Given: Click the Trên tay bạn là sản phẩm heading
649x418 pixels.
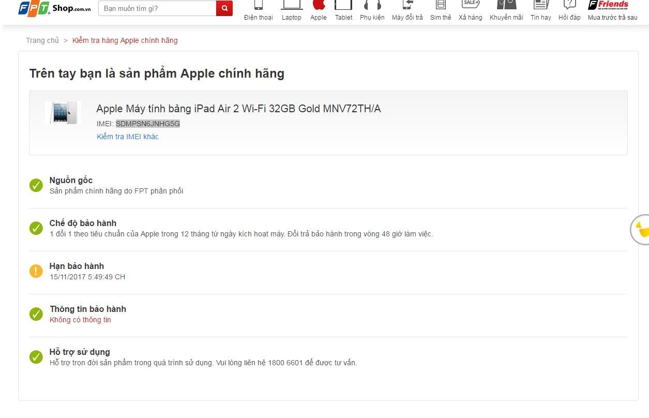Looking at the screenshot, I should pyautogui.click(x=157, y=73).
